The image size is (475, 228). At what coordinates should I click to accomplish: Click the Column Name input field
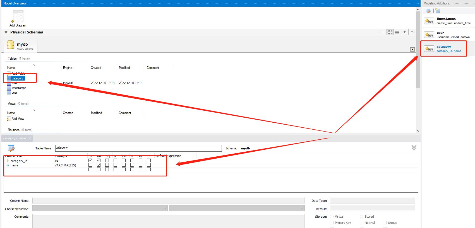169,201
